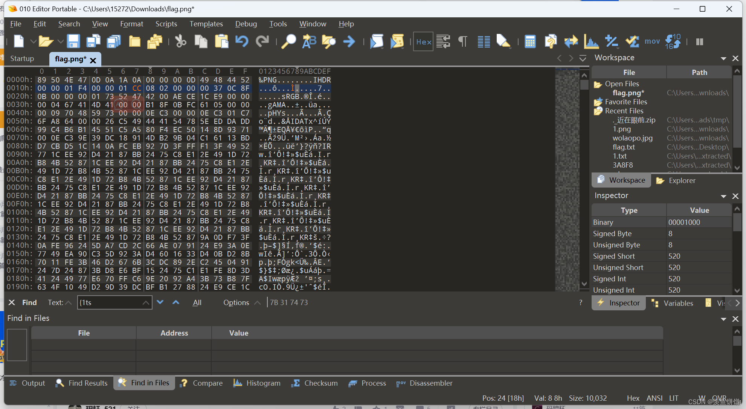
Task: Click All to find every match
Action: (x=197, y=302)
